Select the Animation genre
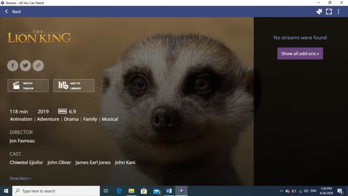The image size is (348, 196). click(21, 119)
